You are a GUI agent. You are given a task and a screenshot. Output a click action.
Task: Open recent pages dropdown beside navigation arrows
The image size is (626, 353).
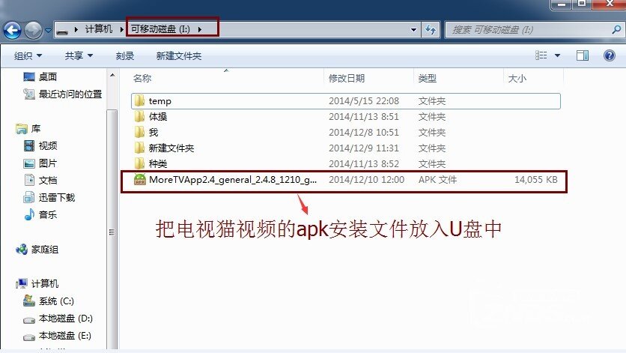click(x=48, y=30)
